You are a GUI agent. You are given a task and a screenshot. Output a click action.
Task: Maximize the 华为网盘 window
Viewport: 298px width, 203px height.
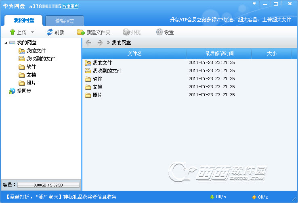[276, 4]
